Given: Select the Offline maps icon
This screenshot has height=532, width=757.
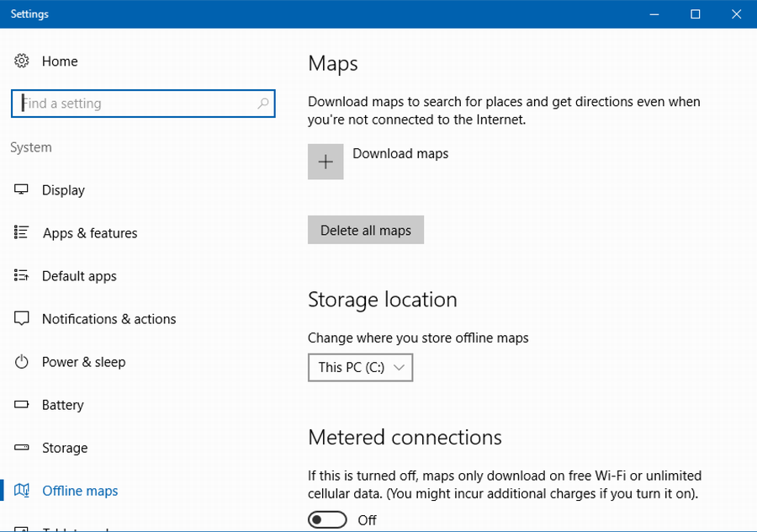Looking at the screenshot, I should (24, 490).
